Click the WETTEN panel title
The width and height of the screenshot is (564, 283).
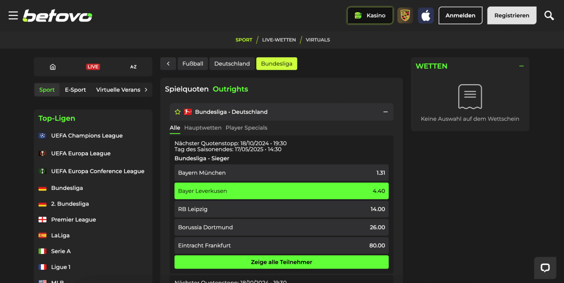coord(431,66)
